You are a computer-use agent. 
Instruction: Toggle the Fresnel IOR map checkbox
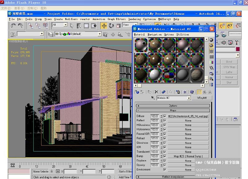tap(165, 134)
